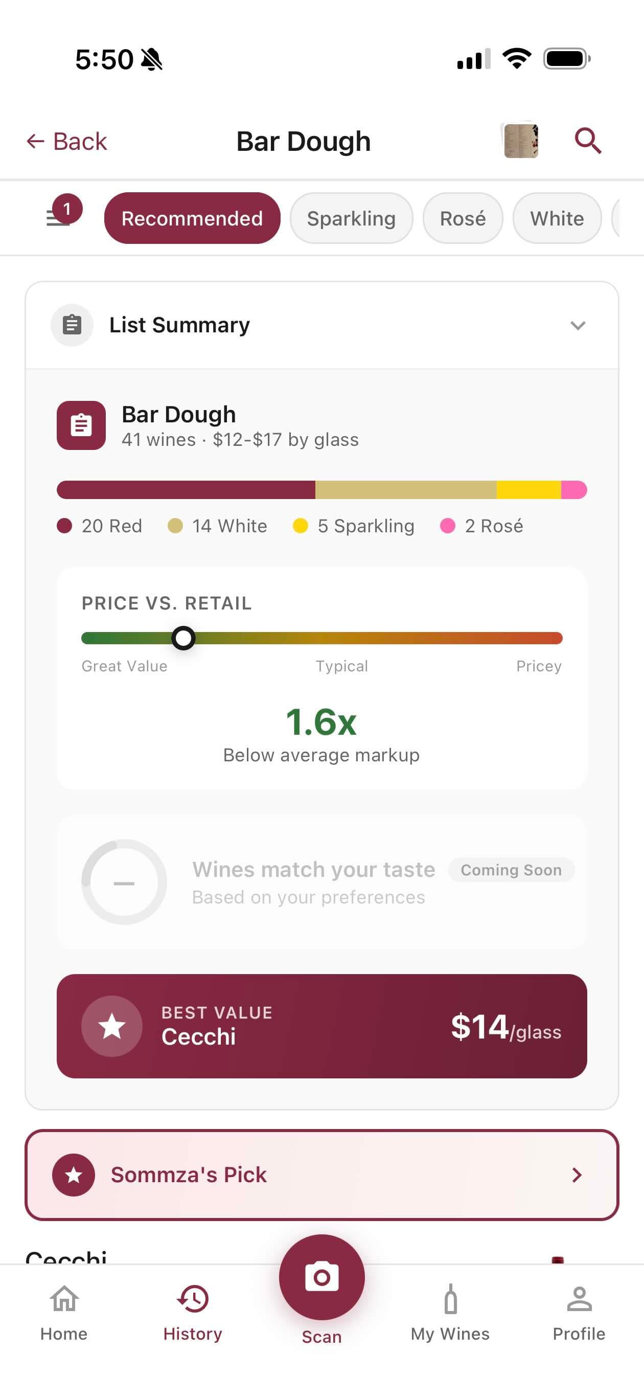The height and width of the screenshot is (1399, 644).
Task: Open the wine list photo thumbnail
Action: 521,141
